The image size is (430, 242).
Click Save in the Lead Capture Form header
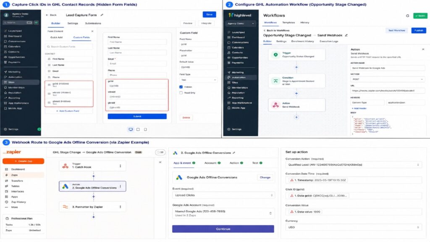coord(209,15)
